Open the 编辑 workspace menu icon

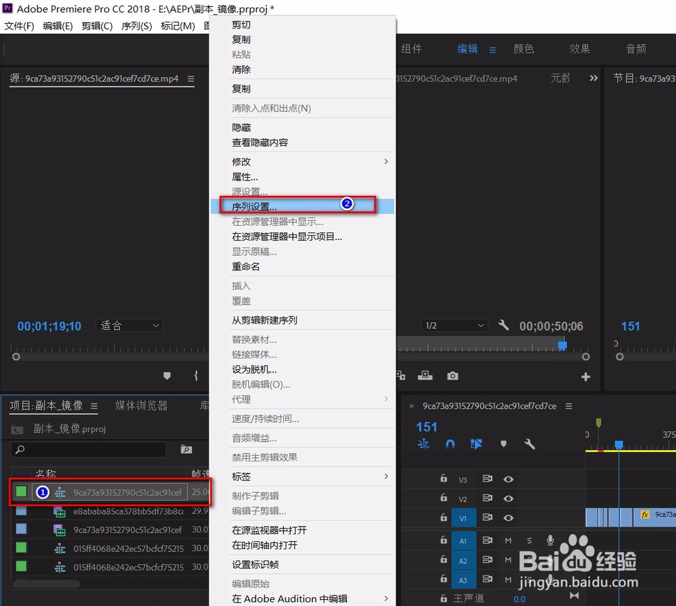coord(492,50)
